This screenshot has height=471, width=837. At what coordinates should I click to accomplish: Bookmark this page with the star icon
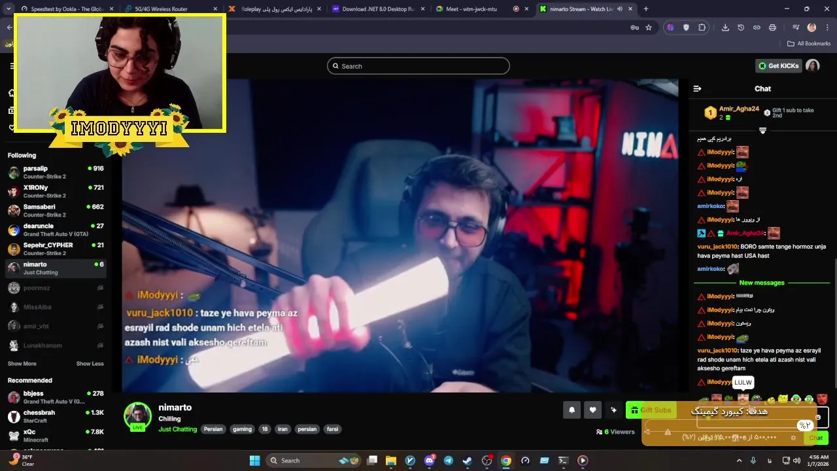(x=649, y=27)
